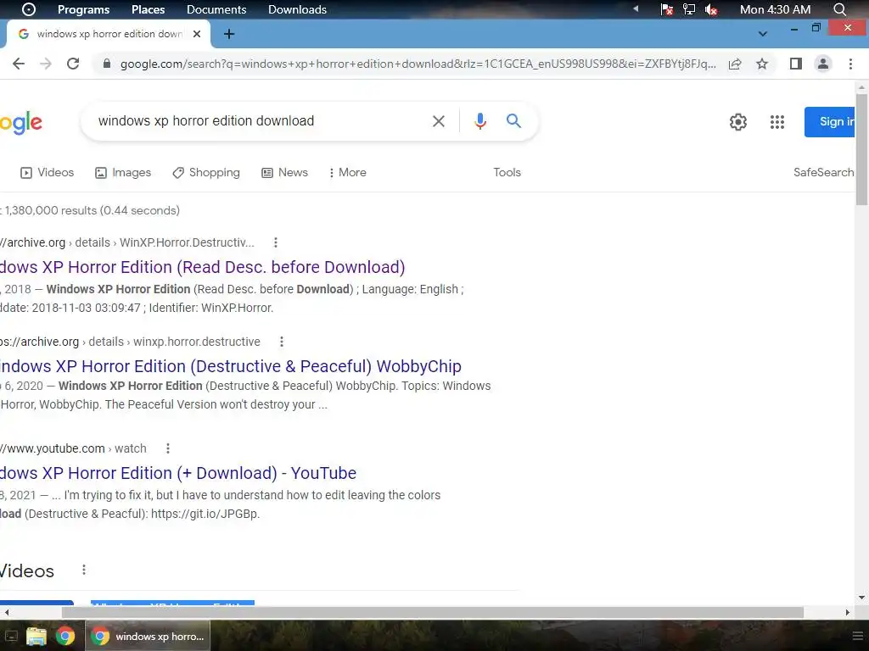Open the Google apps grid
The width and height of the screenshot is (869, 651).
tap(777, 122)
